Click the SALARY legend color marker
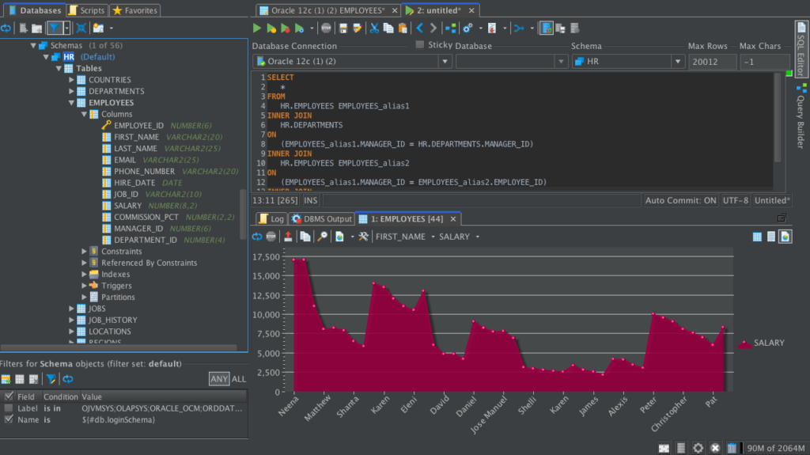The image size is (810, 455). [x=744, y=344]
